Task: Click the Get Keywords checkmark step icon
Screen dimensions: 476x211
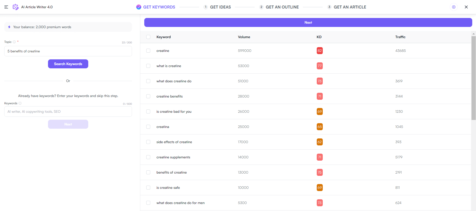Action: click(139, 7)
